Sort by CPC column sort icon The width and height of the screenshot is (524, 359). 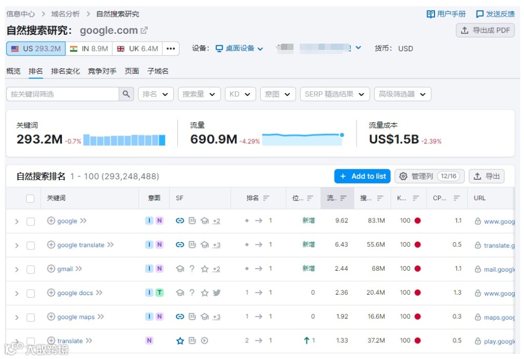[456, 198]
